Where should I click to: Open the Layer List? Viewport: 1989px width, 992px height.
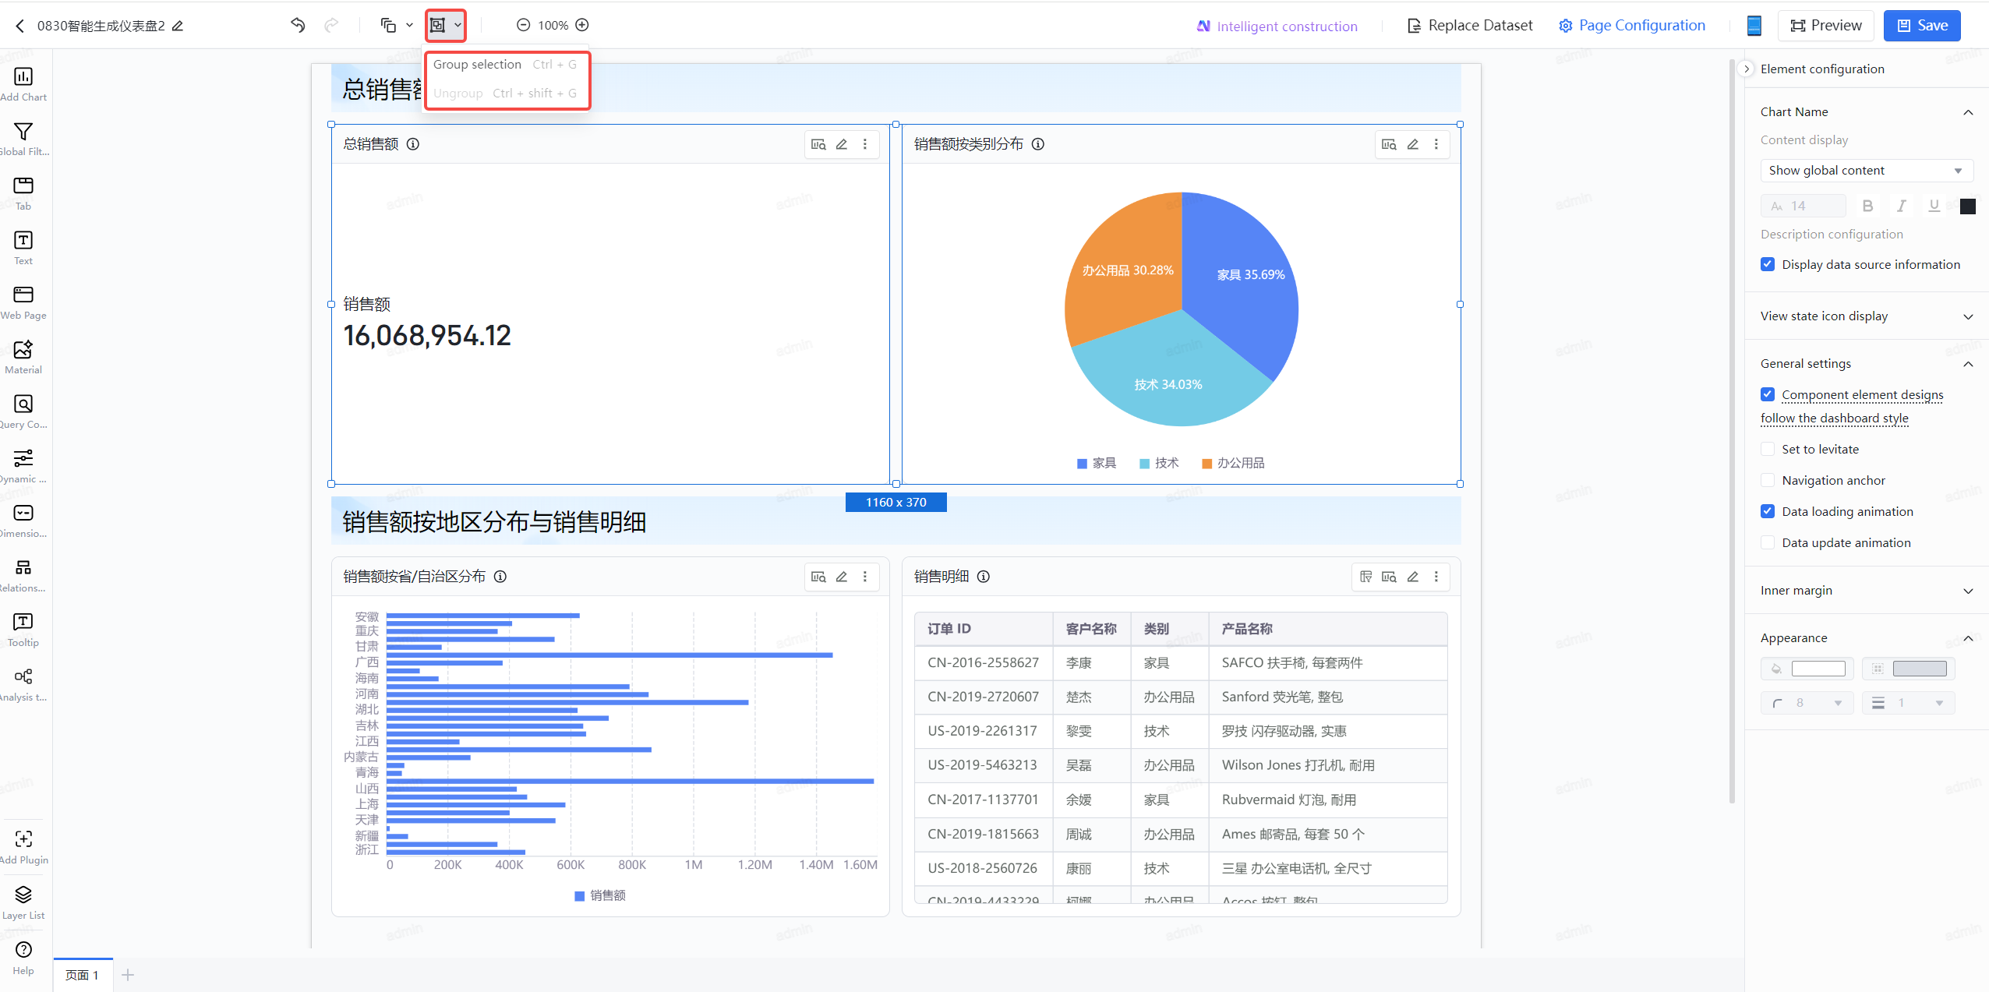(x=23, y=902)
